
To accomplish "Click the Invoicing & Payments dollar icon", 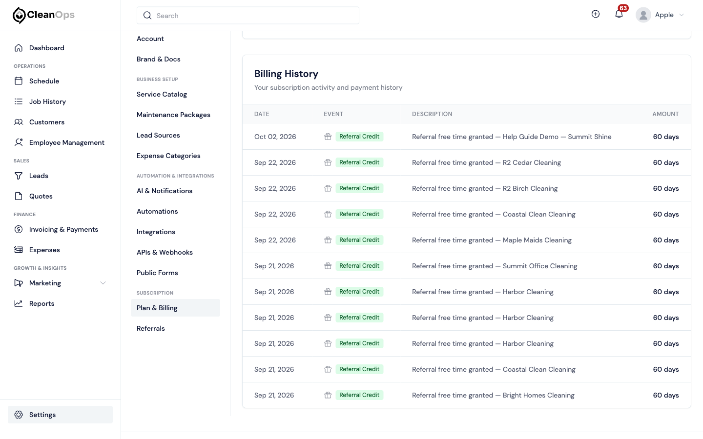I will 19,229.
